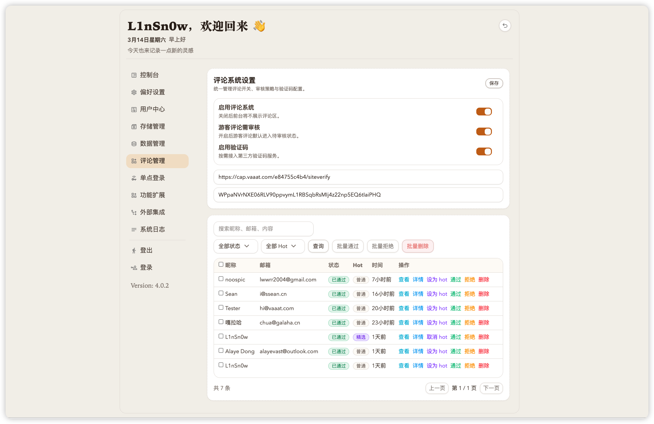Click the 数据管理 database icon
This screenshot has width=654, height=424.
(x=134, y=144)
